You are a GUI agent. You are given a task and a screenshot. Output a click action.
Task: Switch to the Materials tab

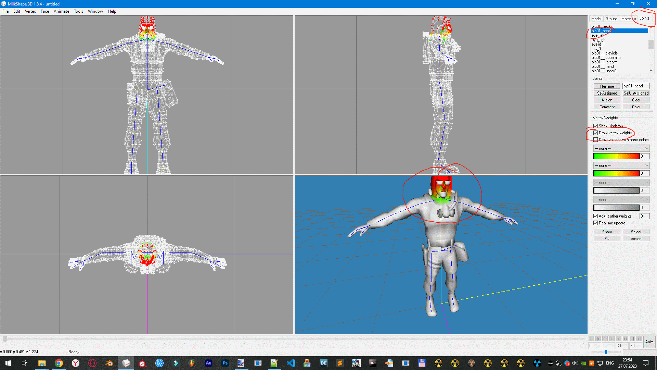(628, 19)
